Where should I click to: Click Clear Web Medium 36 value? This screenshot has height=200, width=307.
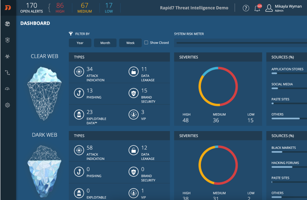[216, 120]
